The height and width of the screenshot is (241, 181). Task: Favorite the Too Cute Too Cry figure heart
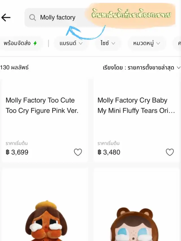click(78, 152)
